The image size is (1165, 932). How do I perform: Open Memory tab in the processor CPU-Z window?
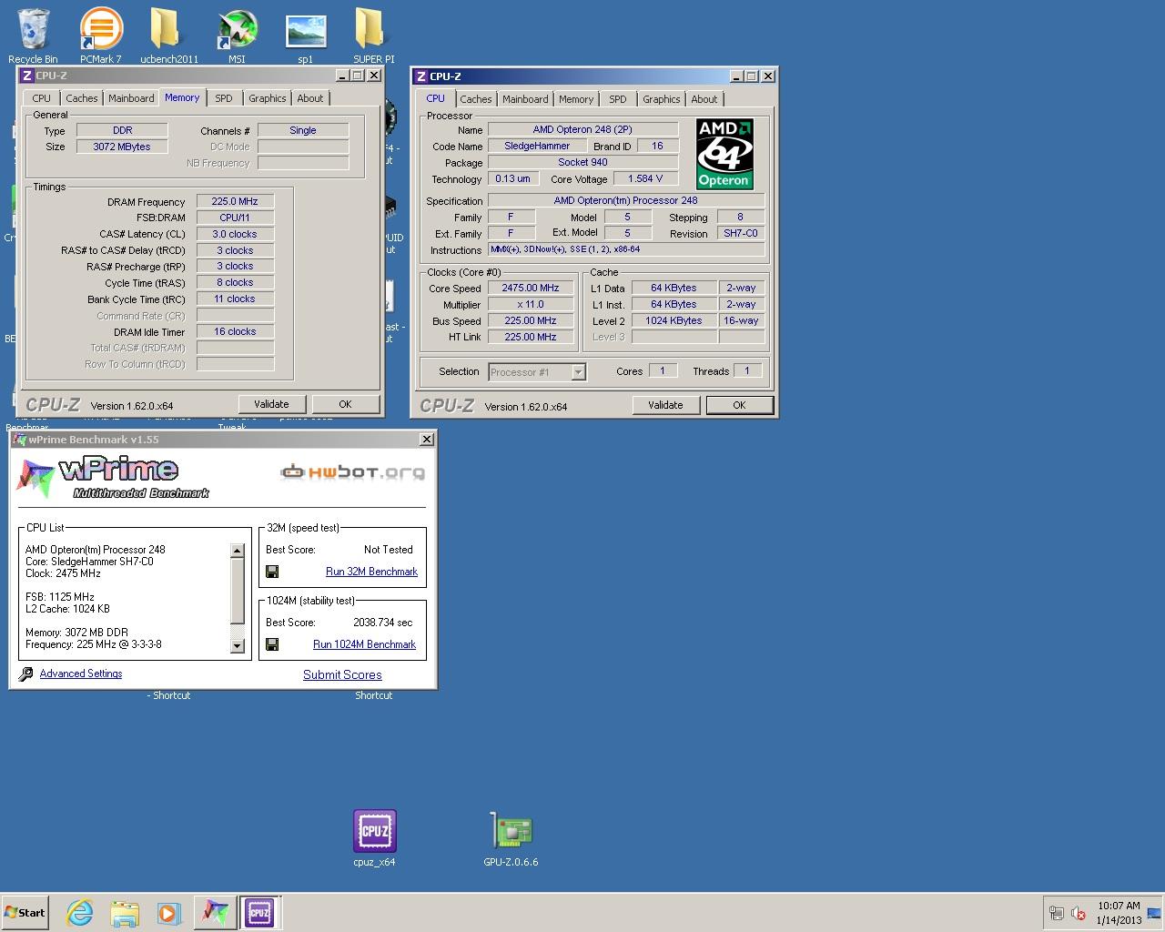pyautogui.click(x=576, y=99)
